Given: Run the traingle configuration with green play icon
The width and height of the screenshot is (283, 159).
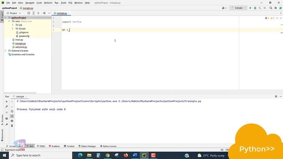Looking at the screenshot, I should click(x=250, y=8).
